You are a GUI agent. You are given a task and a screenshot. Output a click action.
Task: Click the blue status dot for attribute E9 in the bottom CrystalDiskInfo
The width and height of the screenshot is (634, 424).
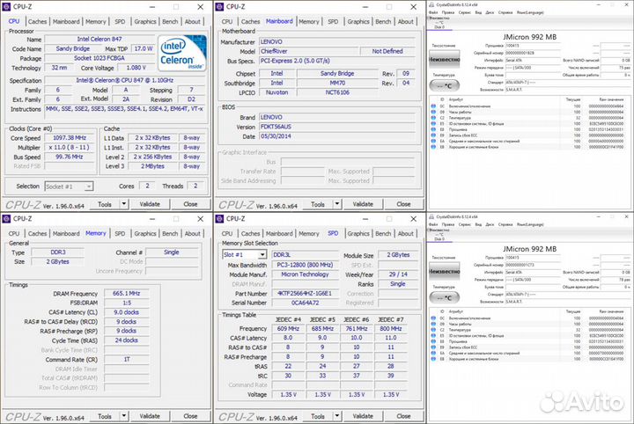(x=433, y=347)
